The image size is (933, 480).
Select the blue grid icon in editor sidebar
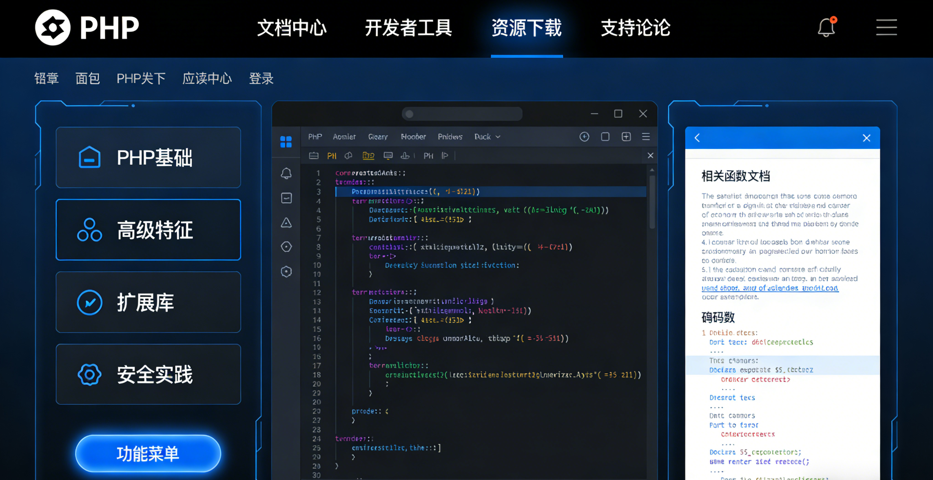(x=286, y=142)
